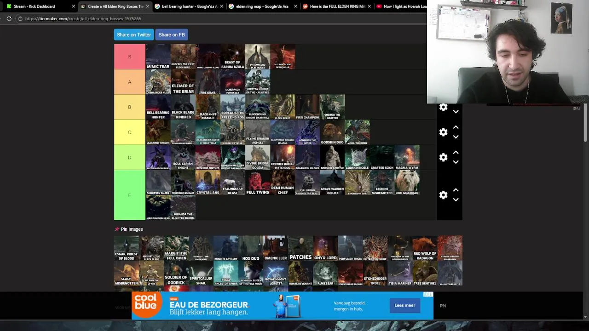Viewport: 589px width, 331px height.
Task: Select Erdtree Burial Watchdog image
Action: pyautogui.click(x=283, y=158)
